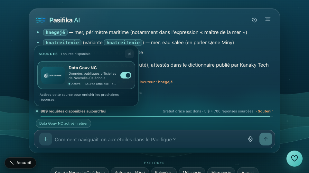Click the hnatreifenie variant tag
This screenshot has width=309, height=173.
[123, 43]
